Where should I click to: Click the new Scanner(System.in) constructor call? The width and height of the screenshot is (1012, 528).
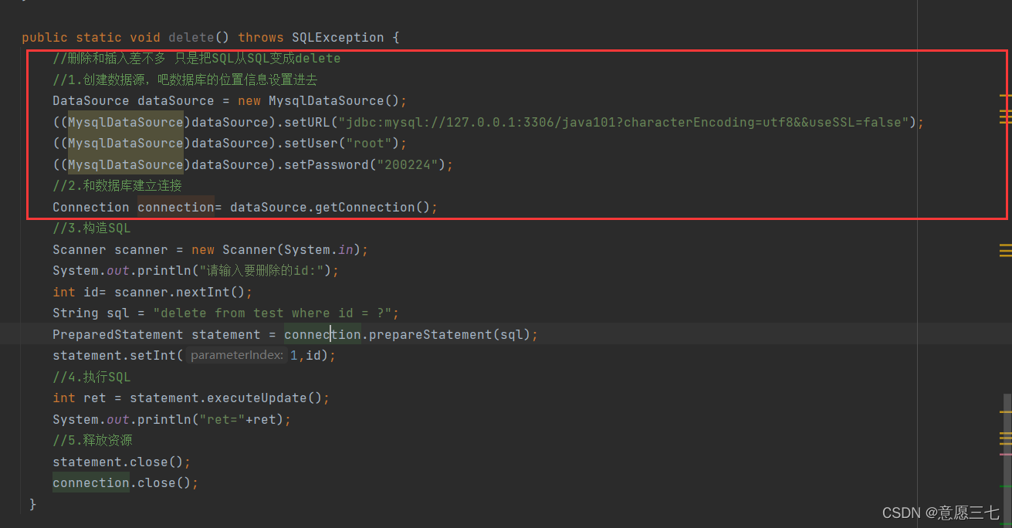pyautogui.click(x=276, y=249)
